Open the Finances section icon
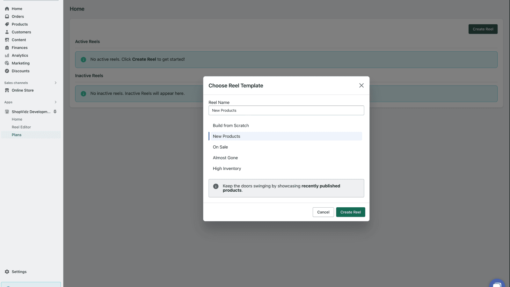 tap(7, 47)
